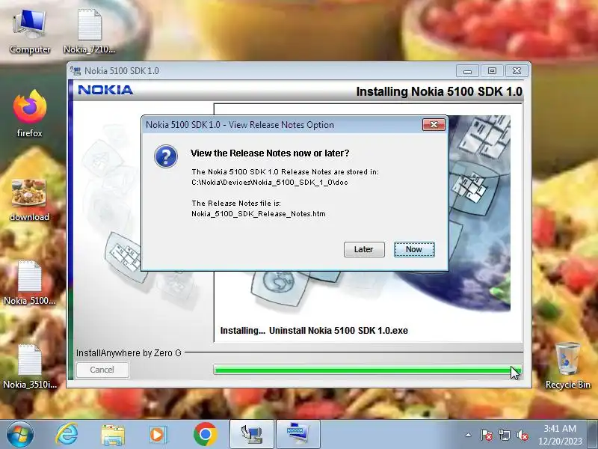This screenshot has height=449, width=598.
Task: Choose Later in the Release Notes dialog
Action: click(364, 249)
